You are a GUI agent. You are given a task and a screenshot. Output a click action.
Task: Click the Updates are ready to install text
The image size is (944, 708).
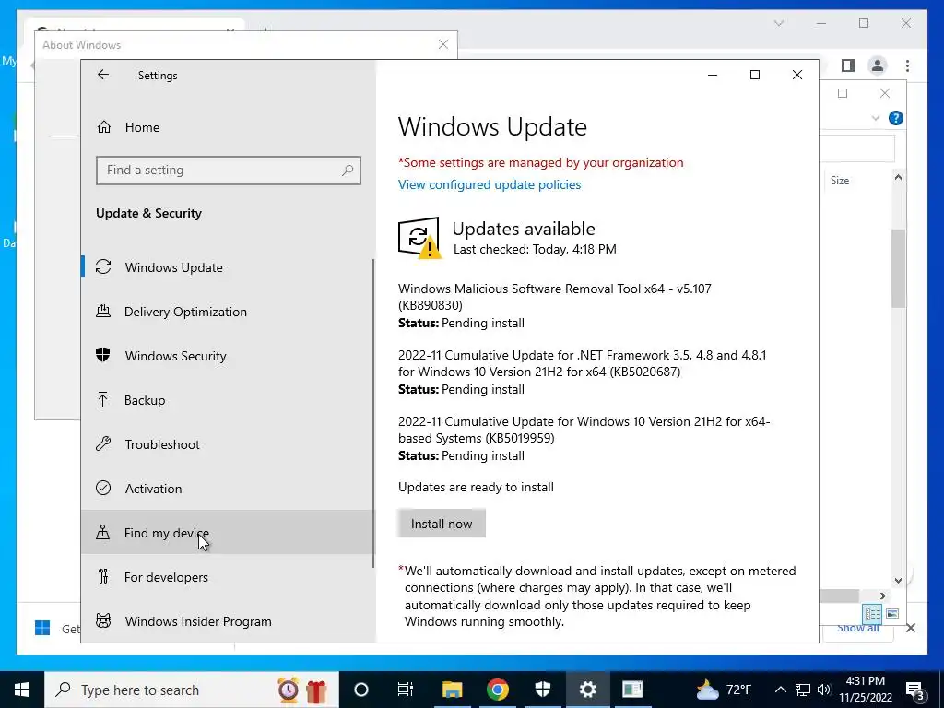pos(476,487)
